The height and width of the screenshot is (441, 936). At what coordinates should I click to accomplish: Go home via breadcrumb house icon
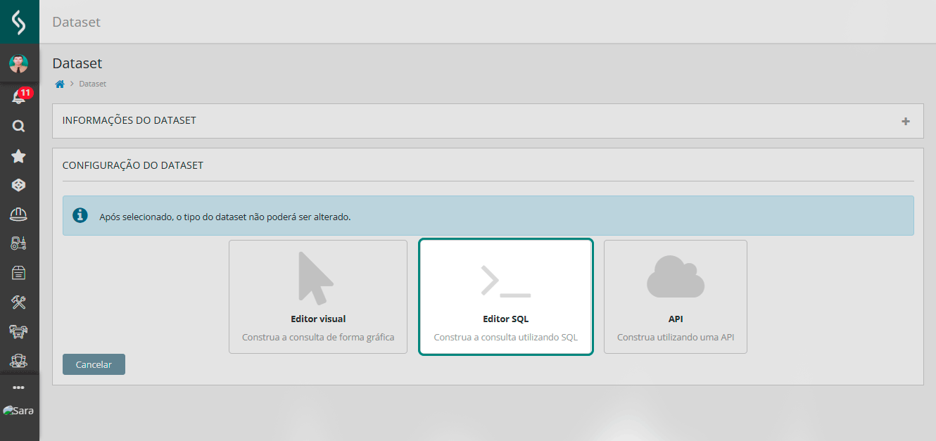pos(60,84)
